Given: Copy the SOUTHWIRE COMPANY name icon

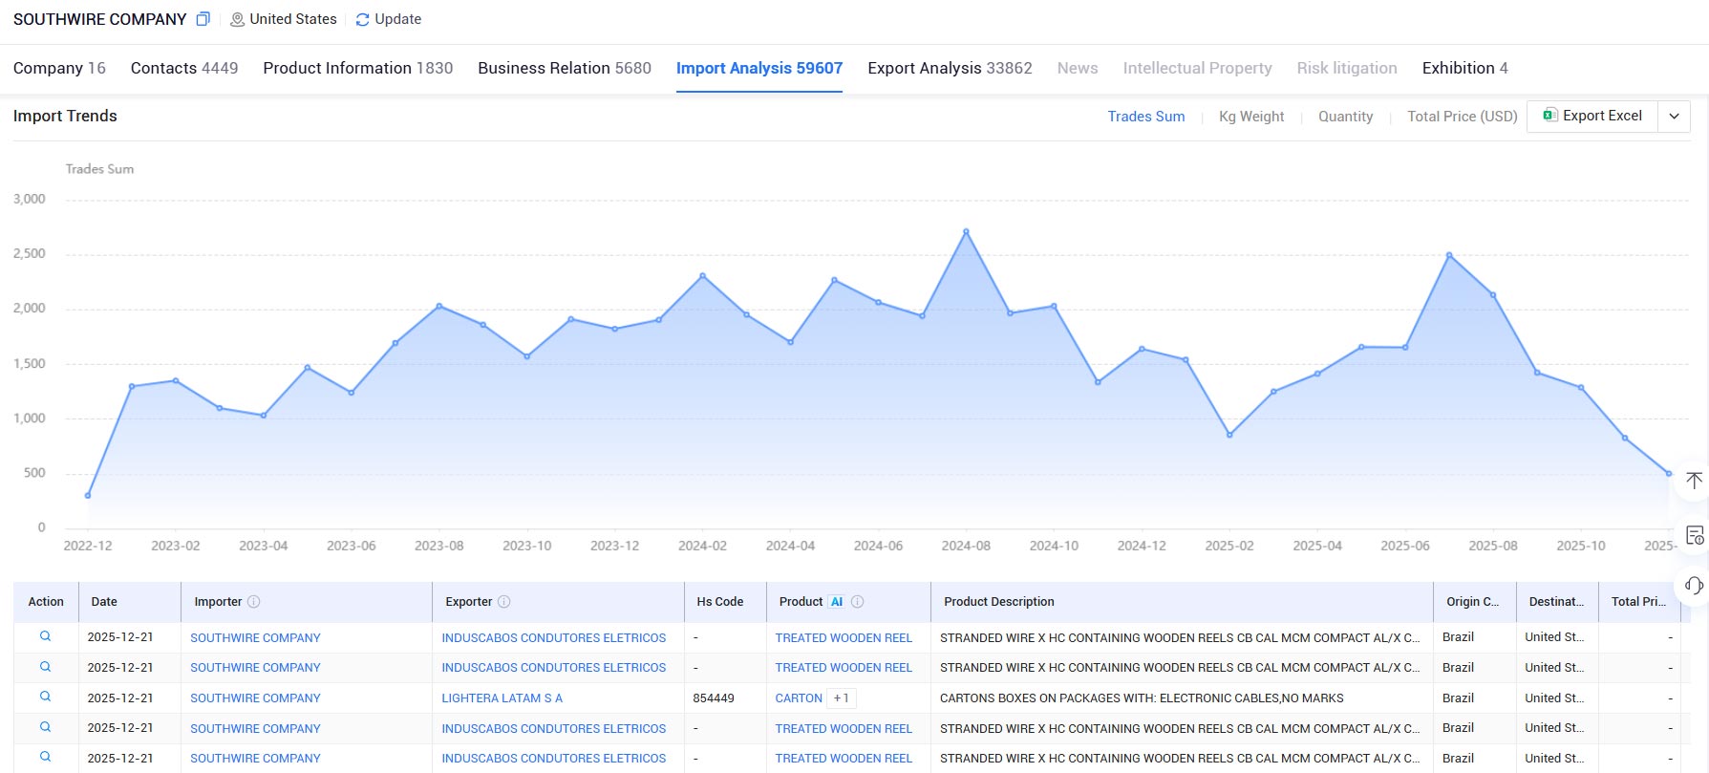Looking at the screenshot, I should [x=203, y=19].
